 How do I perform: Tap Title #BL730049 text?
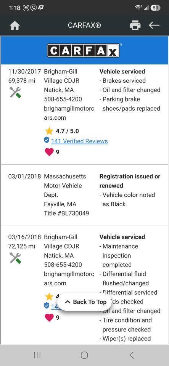[66, 213]
